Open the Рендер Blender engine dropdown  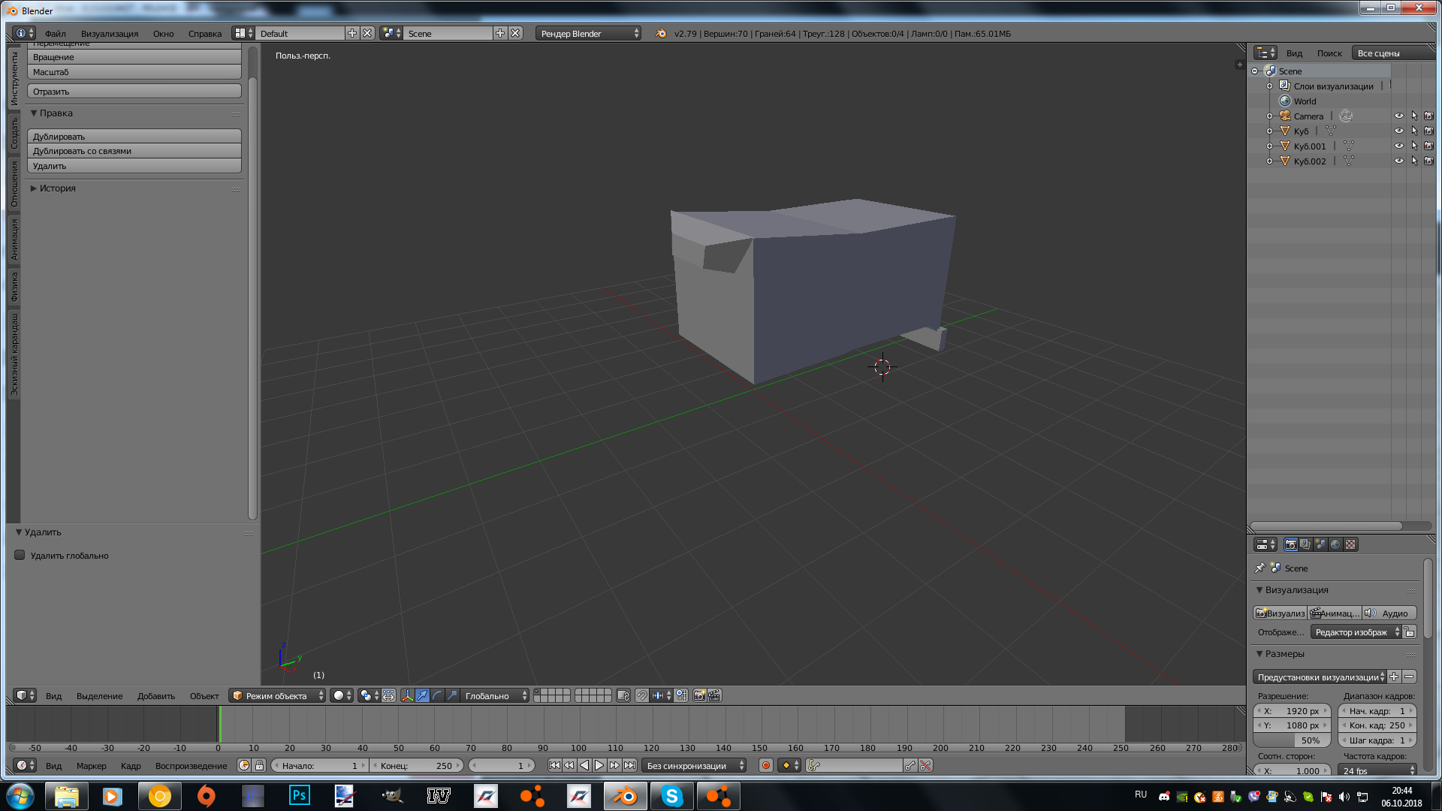pos(587,33)
